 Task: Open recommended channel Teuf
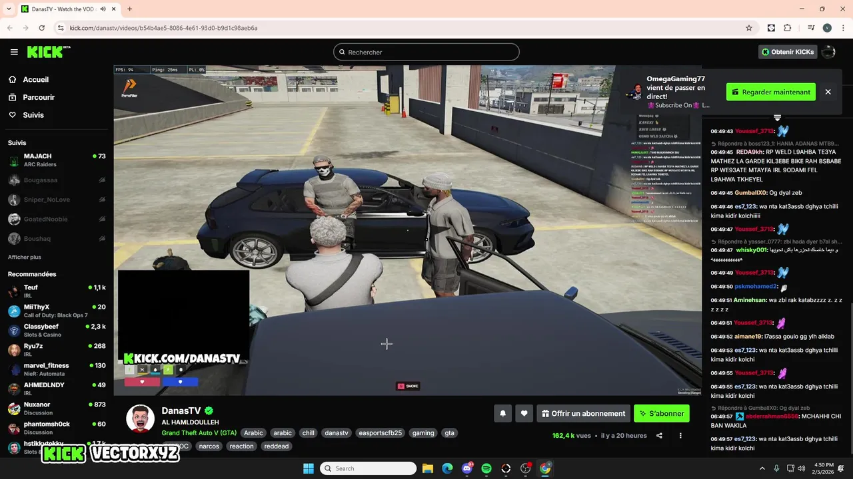pos(57,291)
